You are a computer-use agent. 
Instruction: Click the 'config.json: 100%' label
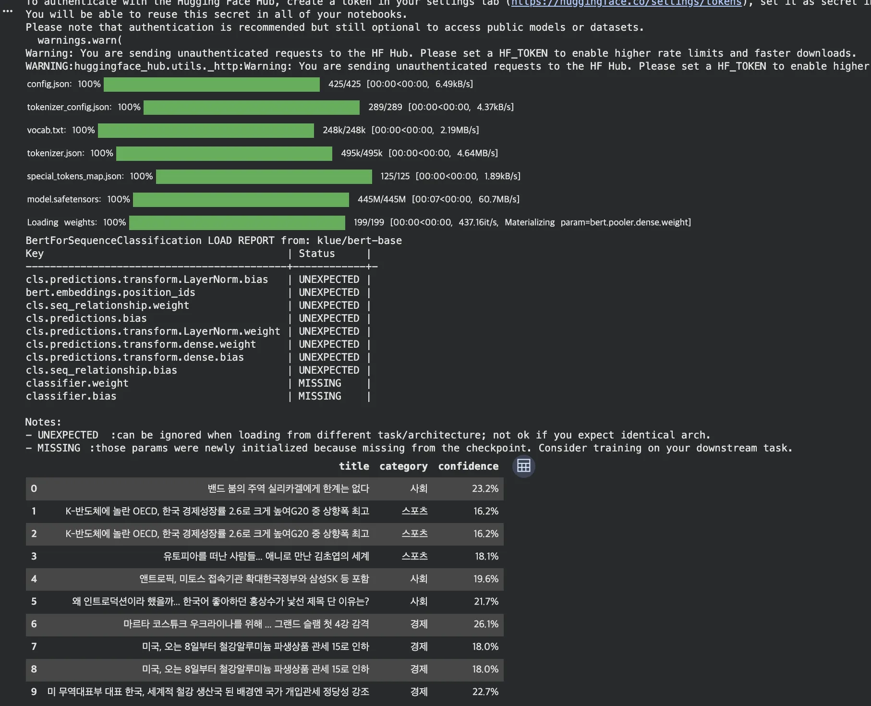64,84
